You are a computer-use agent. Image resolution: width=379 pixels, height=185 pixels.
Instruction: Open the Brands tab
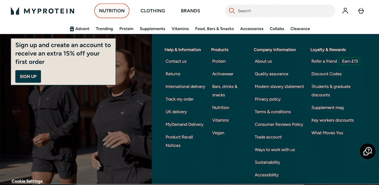click(190, 11)
